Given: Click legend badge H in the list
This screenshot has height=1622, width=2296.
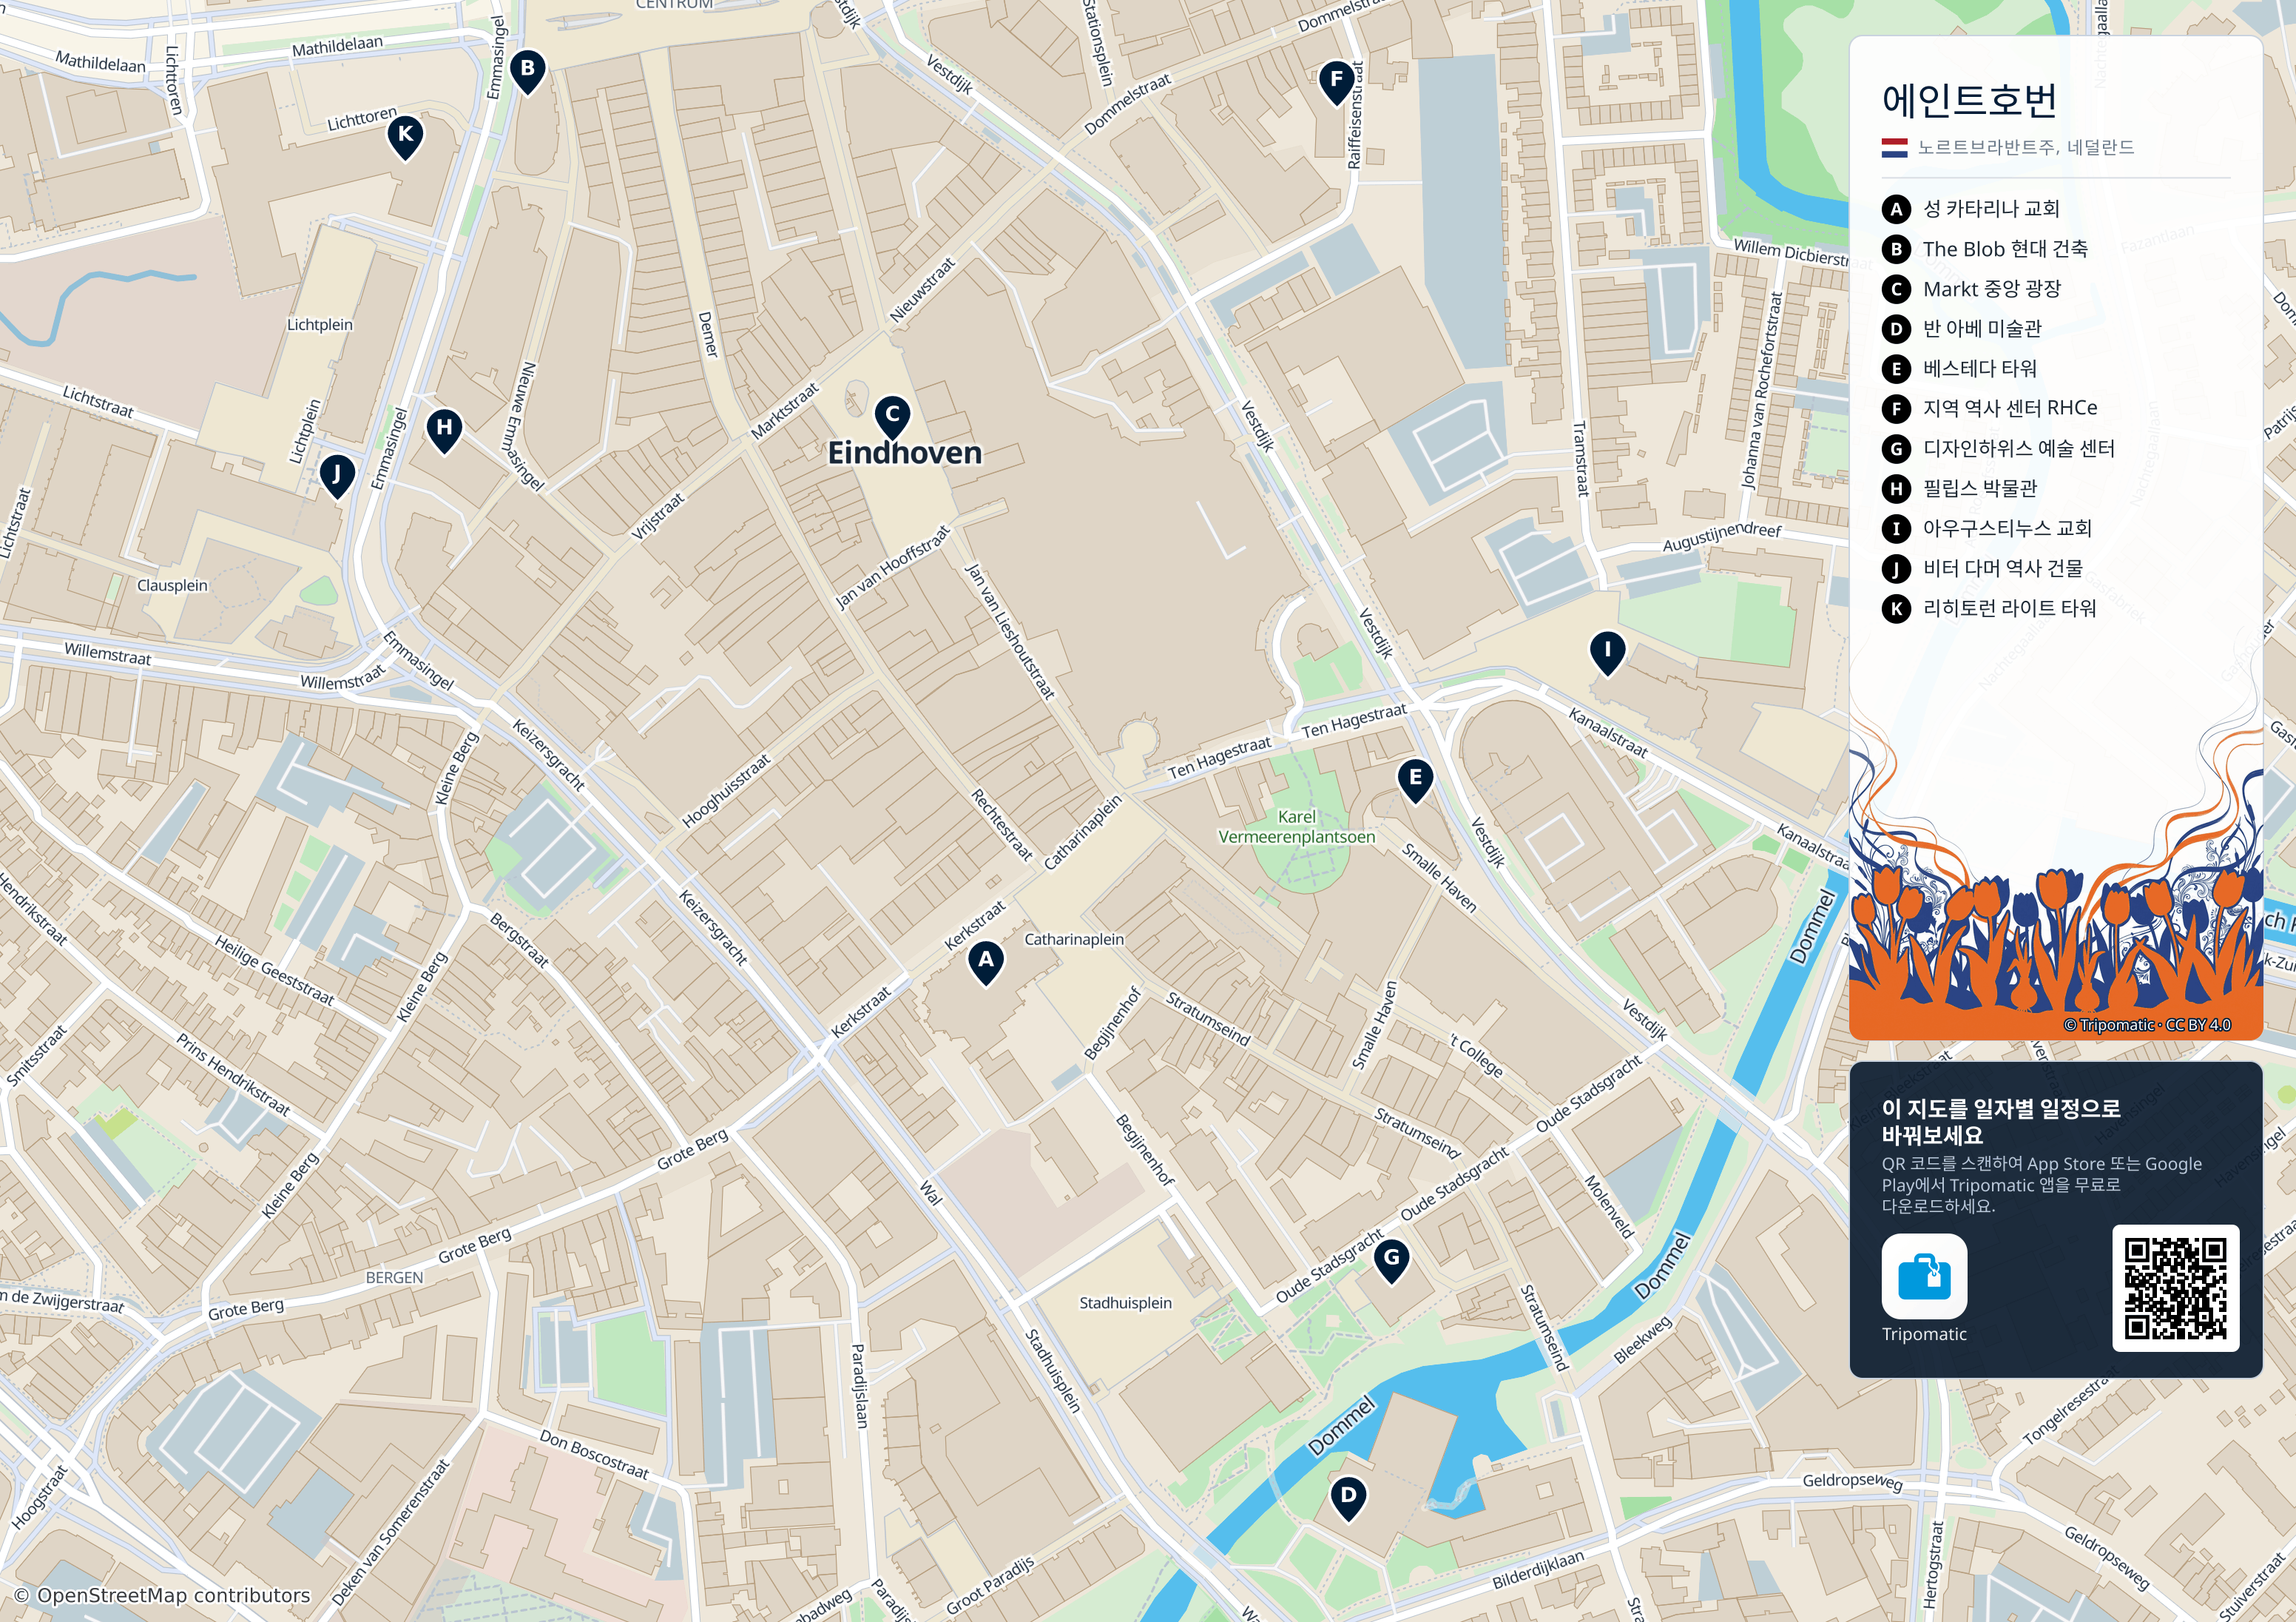Looking at the screenshot, I should 1896,488.
